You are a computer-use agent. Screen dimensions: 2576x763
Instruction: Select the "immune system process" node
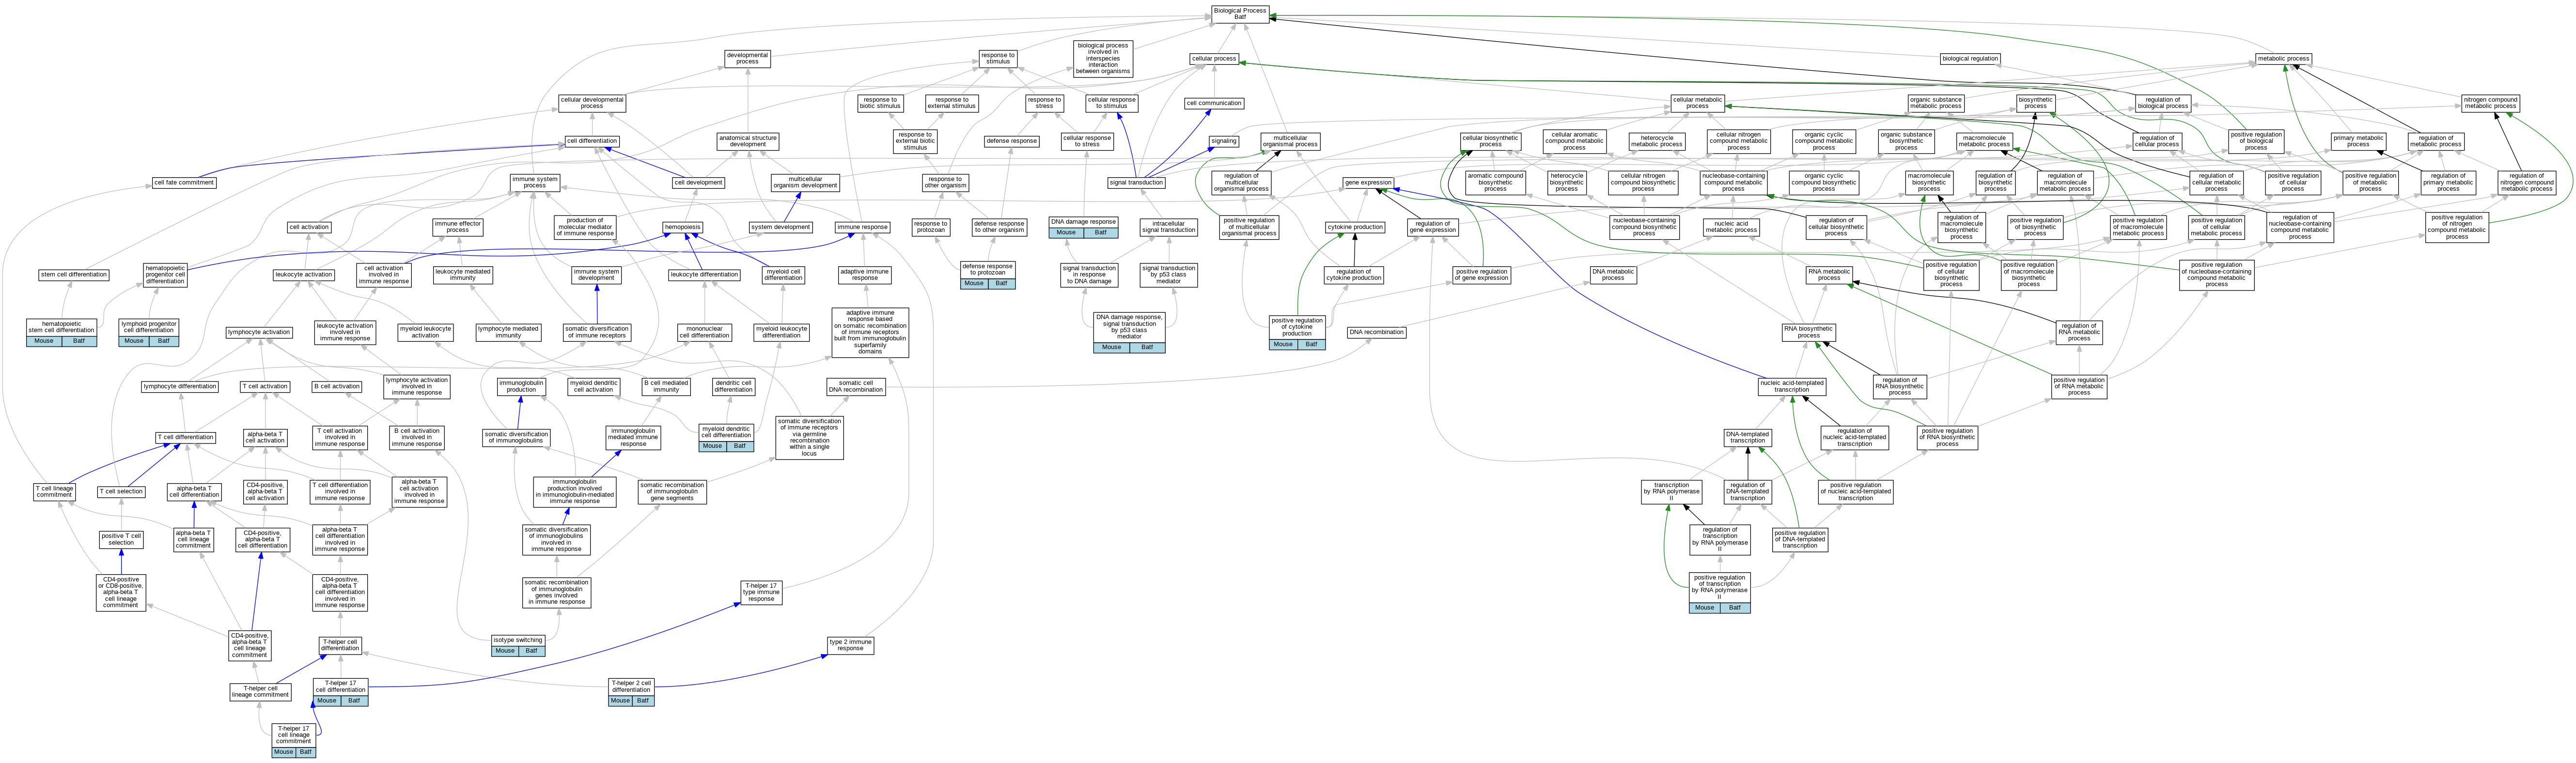click(x=535, y=182)
